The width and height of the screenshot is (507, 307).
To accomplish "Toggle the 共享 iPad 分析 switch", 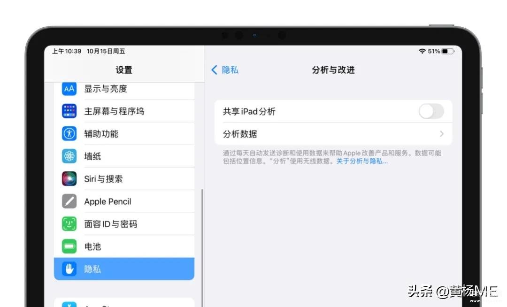I will coord(431,112).
